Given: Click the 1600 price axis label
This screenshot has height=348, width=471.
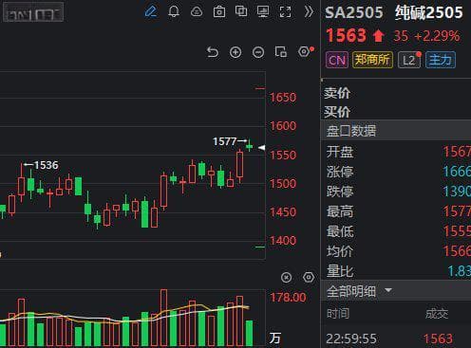Looking at the screenshot, I should (x=283, y=126).
